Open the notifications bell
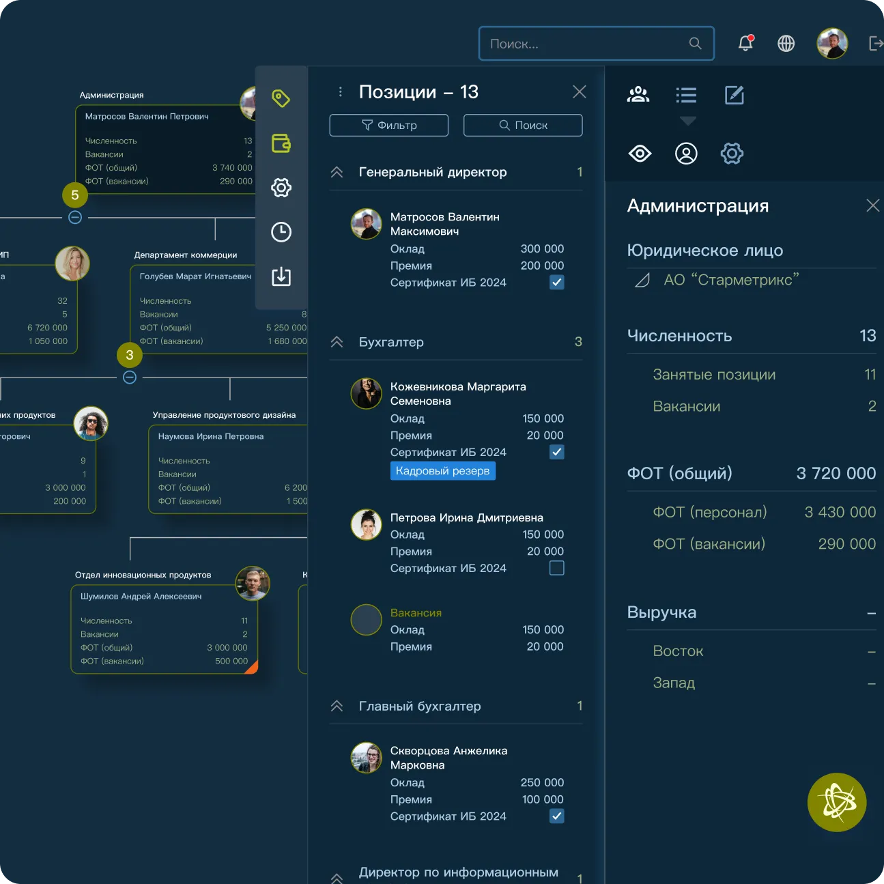Image resolution: width=884 pixels, height=884 pixels. point(745,44)
